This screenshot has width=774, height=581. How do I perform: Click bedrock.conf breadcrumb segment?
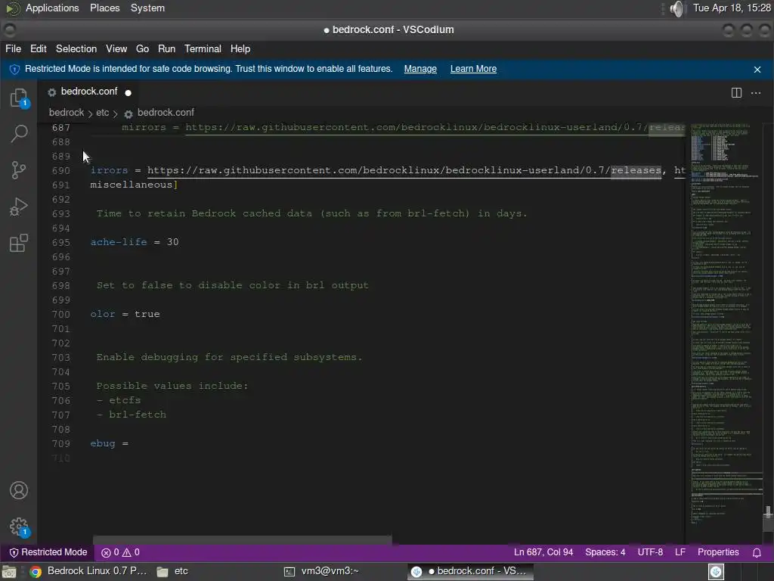[x=166, y=113]
